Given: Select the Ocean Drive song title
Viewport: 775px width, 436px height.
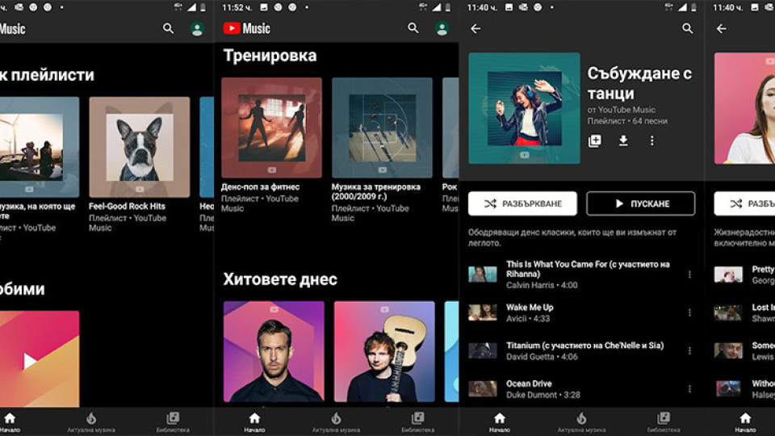Looking at the screenshot, I should 529,383.
